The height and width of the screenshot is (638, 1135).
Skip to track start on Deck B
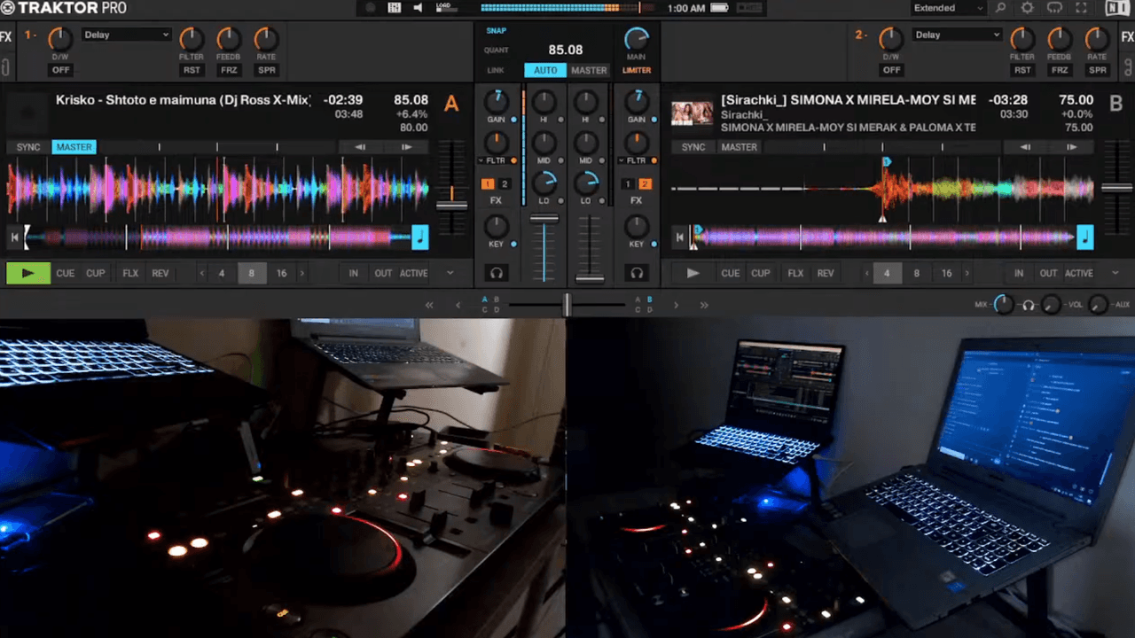click(x=679, y=237)
